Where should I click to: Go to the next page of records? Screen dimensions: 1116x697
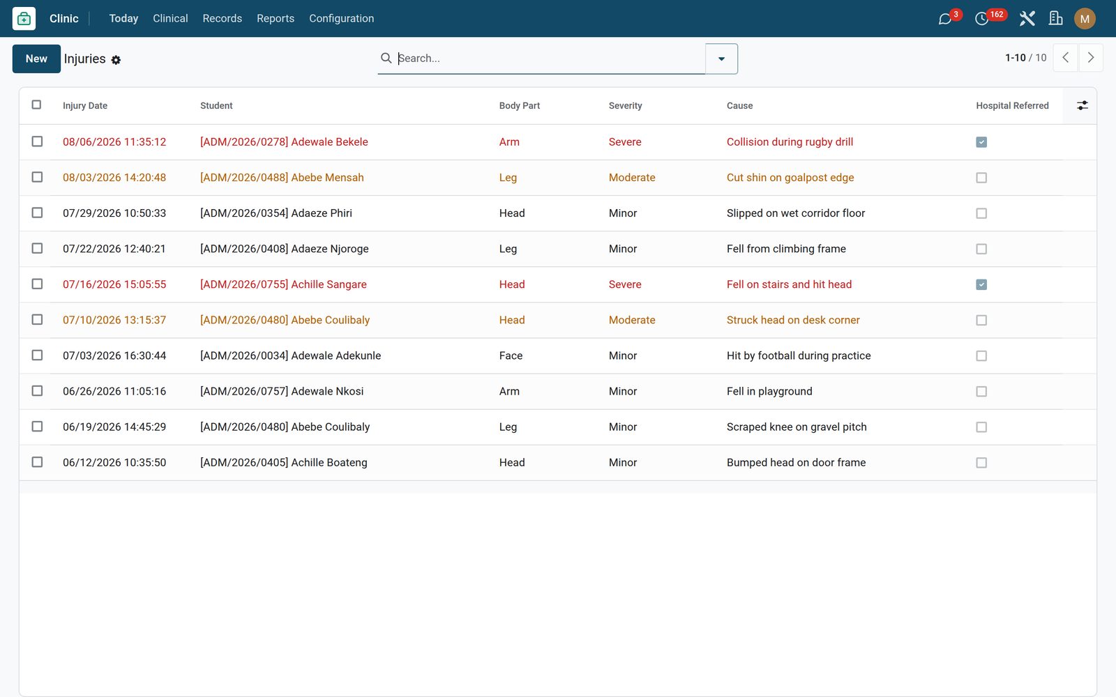[1091, 58]
